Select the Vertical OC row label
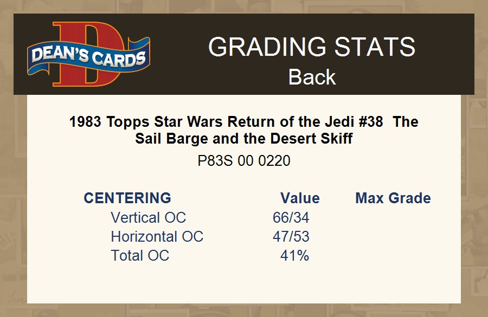488x317 pixels. pos(148,218)
